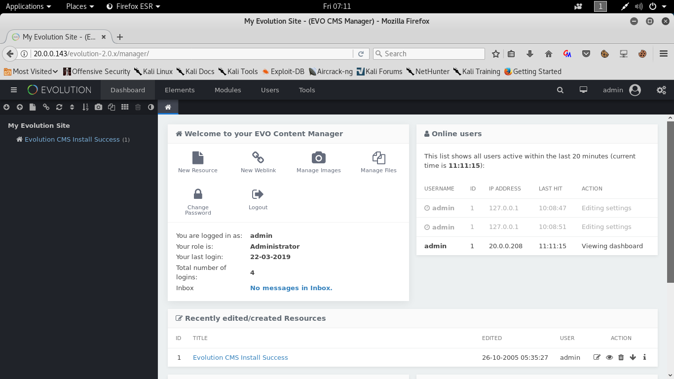Open the Elements menu

tap(180, 90)
